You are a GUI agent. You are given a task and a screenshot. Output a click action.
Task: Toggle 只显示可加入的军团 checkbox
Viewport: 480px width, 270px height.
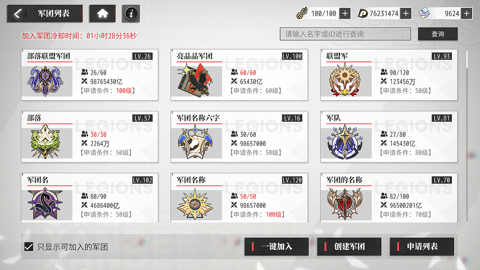(28, 247)
